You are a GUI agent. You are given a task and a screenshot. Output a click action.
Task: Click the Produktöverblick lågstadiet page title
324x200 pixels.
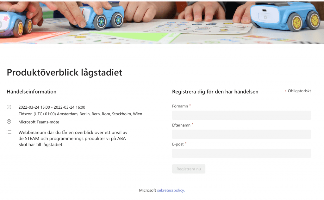(x=64, y=72)
